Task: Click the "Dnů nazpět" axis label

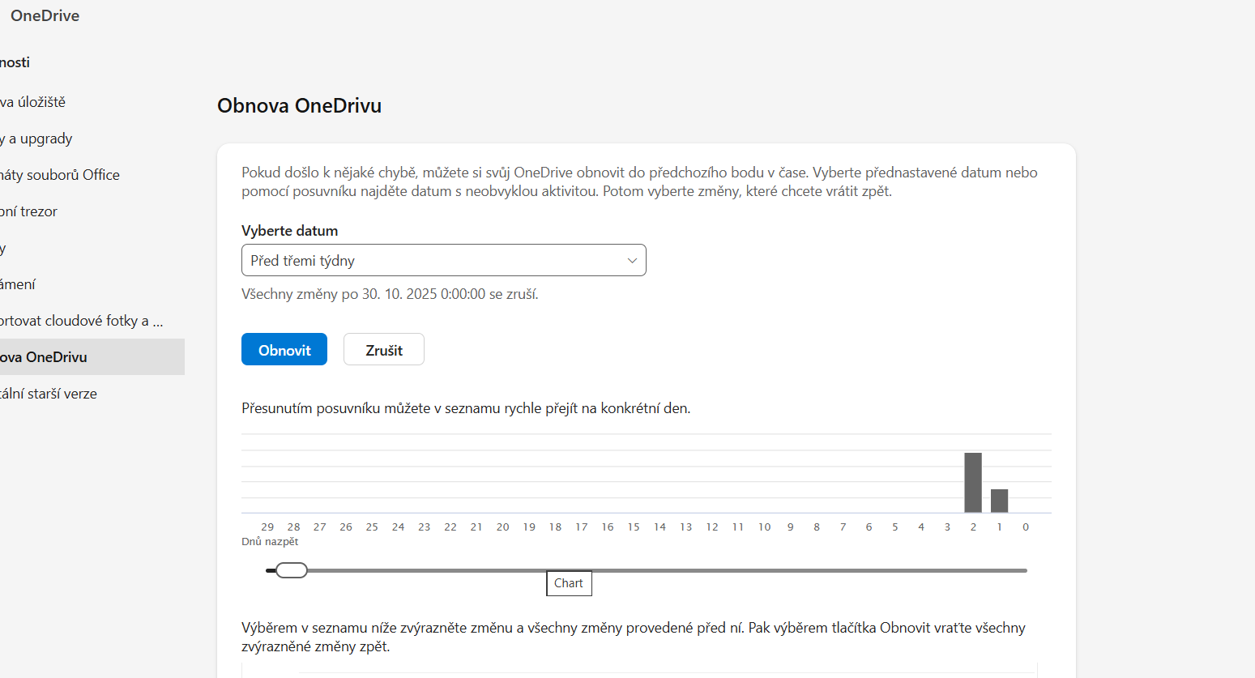Action: tap(270, 542)
